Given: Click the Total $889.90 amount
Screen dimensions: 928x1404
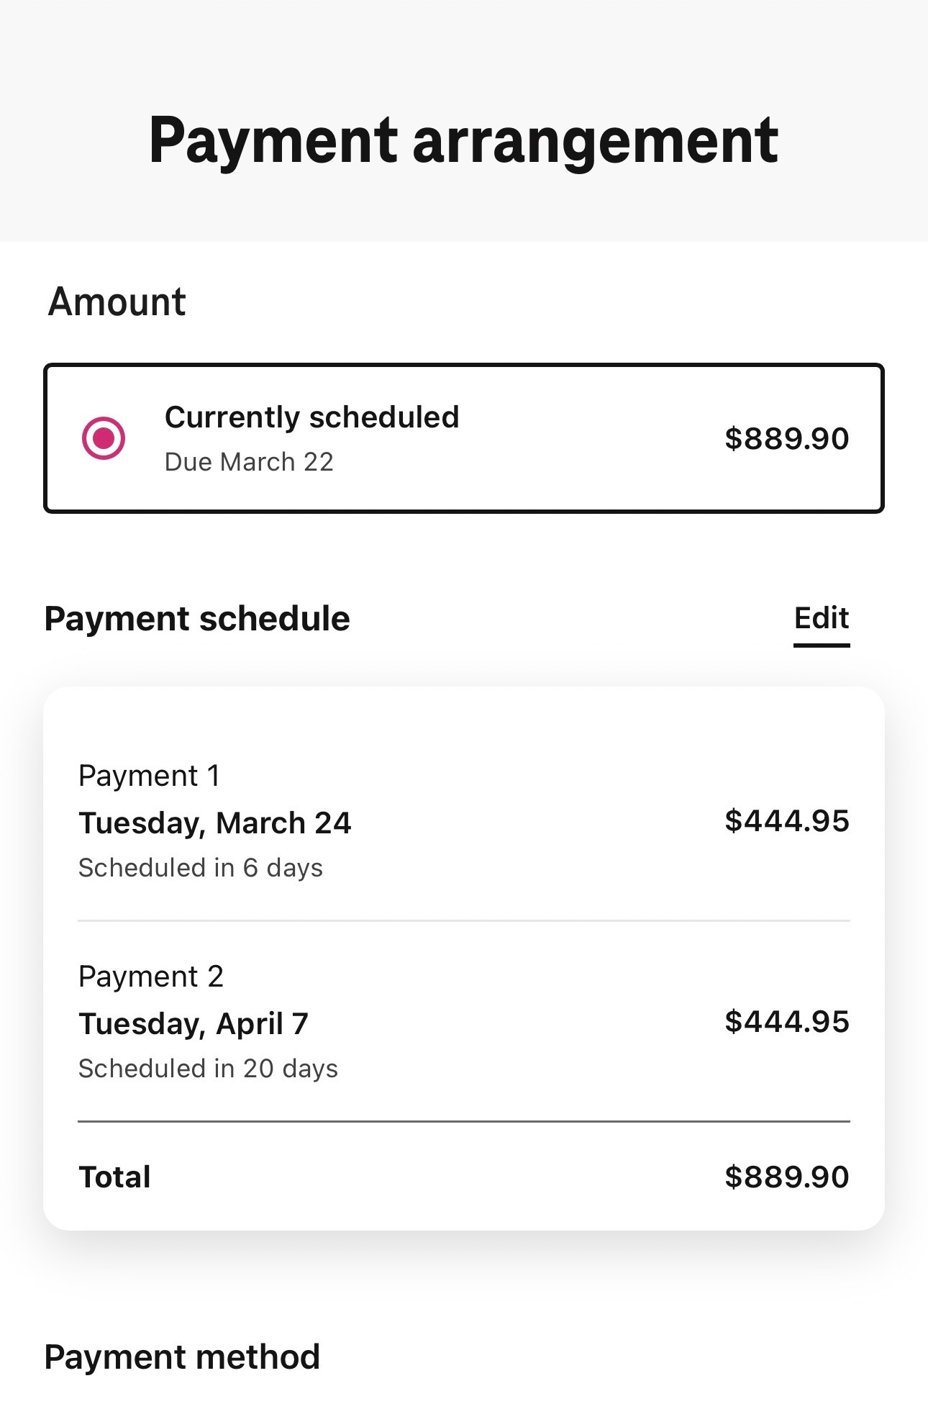Looking at the screenshot, I should [x=786, y=1177].
